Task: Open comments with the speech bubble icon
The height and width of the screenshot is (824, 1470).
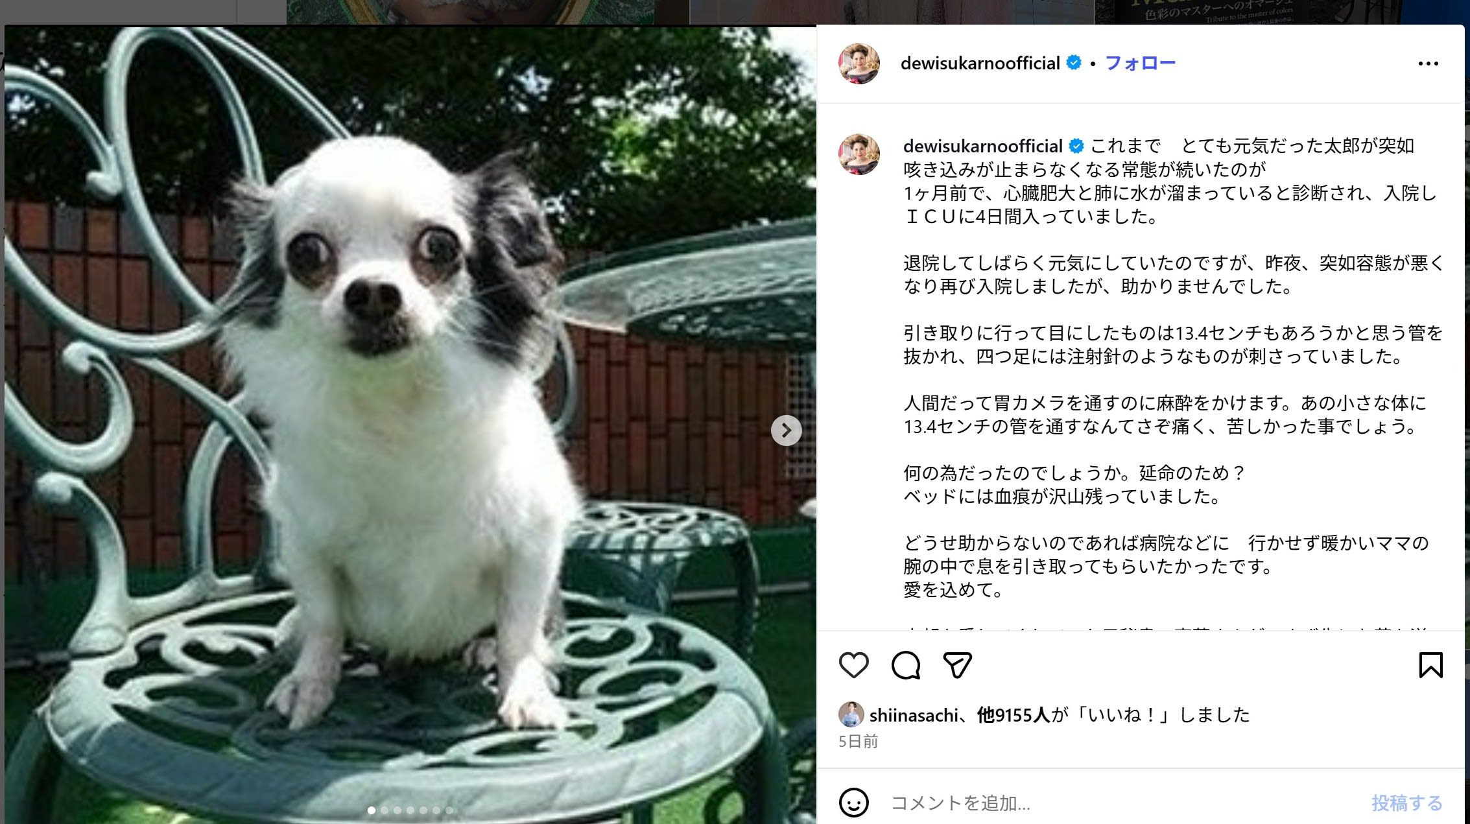Action: tap(905, 665)
